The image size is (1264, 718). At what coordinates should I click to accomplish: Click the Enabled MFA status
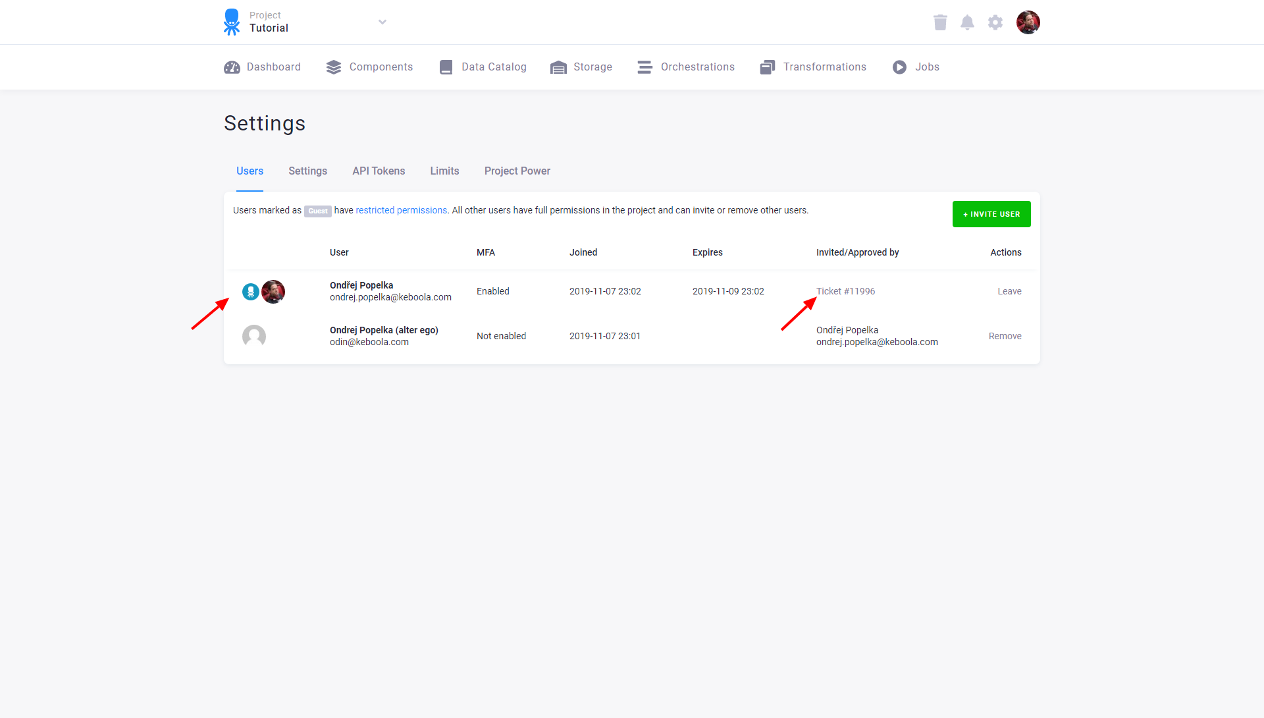[492, 292]
